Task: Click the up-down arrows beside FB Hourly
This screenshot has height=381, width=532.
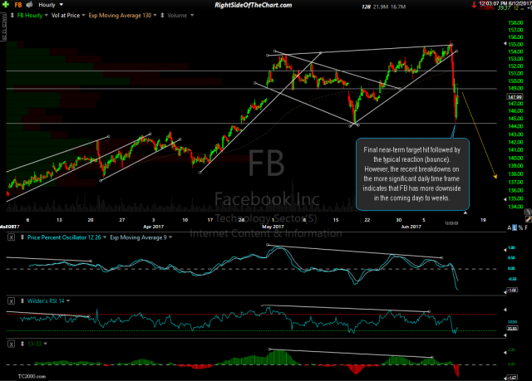Action: pos(12,15)
